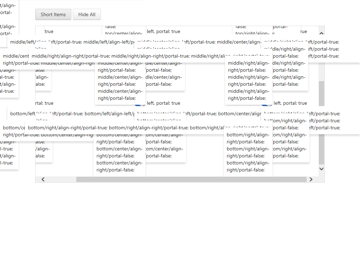This screenshot has width=360, height=253.
Task: Toggle blue switch below middle/right/align-right/portal-false popup
Action: point(265,104)
